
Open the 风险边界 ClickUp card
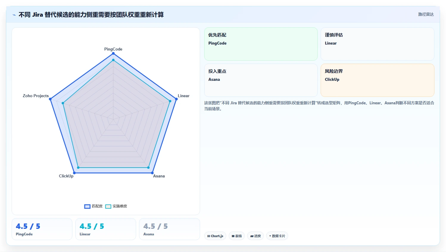[x=378, y=80]
